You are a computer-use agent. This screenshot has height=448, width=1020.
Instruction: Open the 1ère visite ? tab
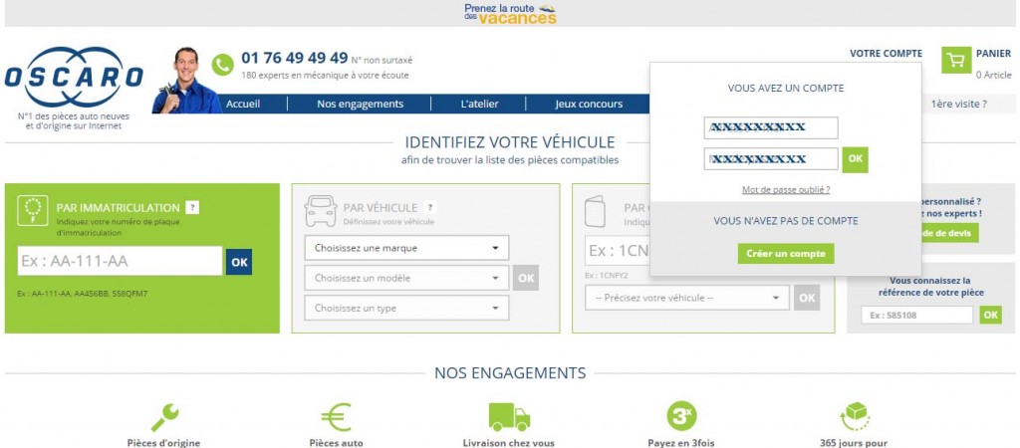click(959, 104)
